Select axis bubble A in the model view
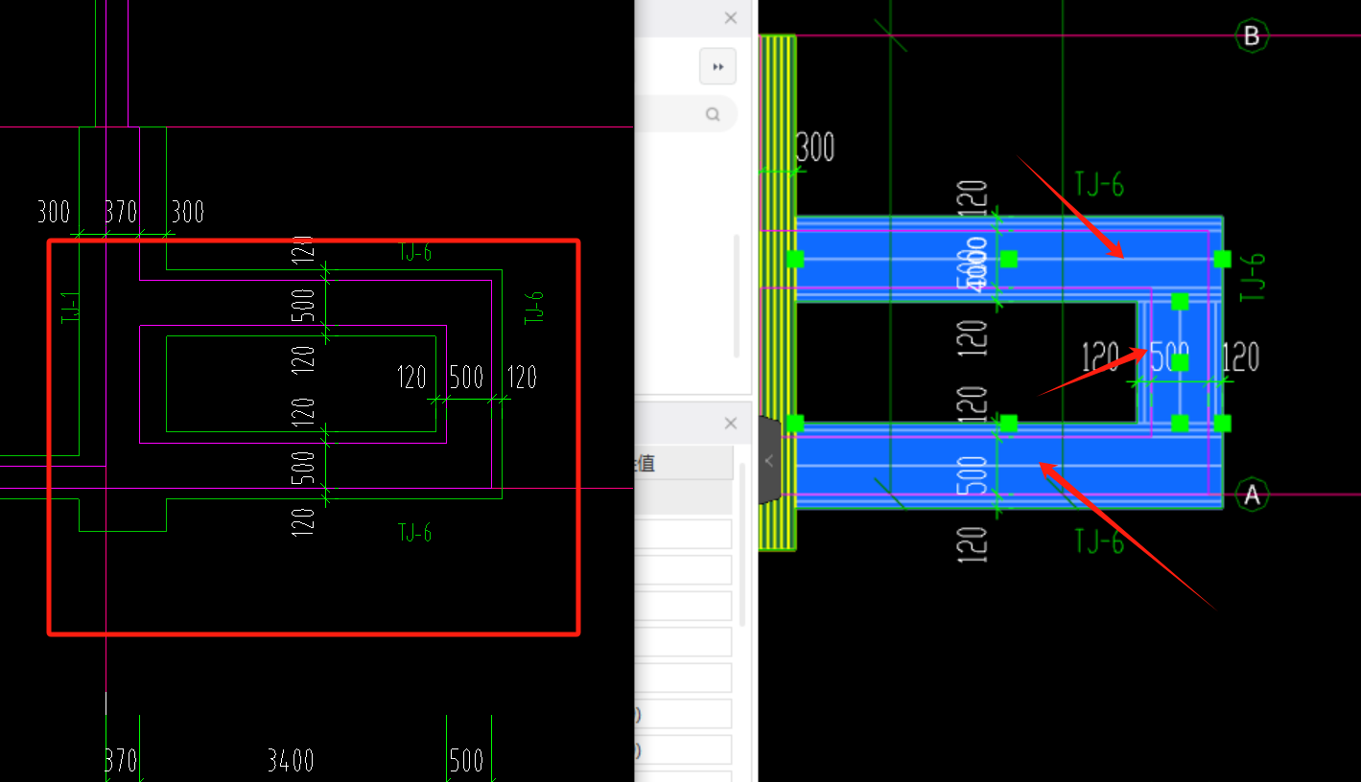1361x782 pixels. (x=1252, y=495)
